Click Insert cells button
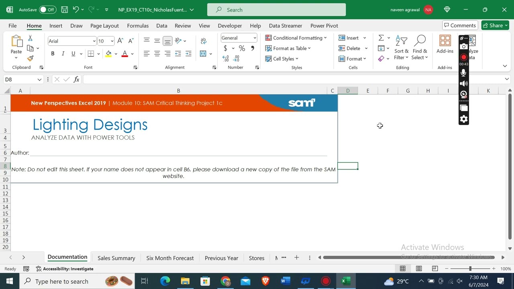Image resolution: width=514 pixels, height=289 pixels. pyautogui.click(x=349, y=38)
